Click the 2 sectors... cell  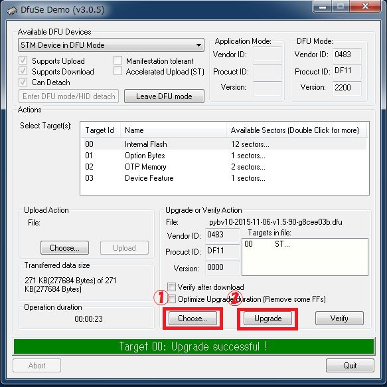[248, 167]
